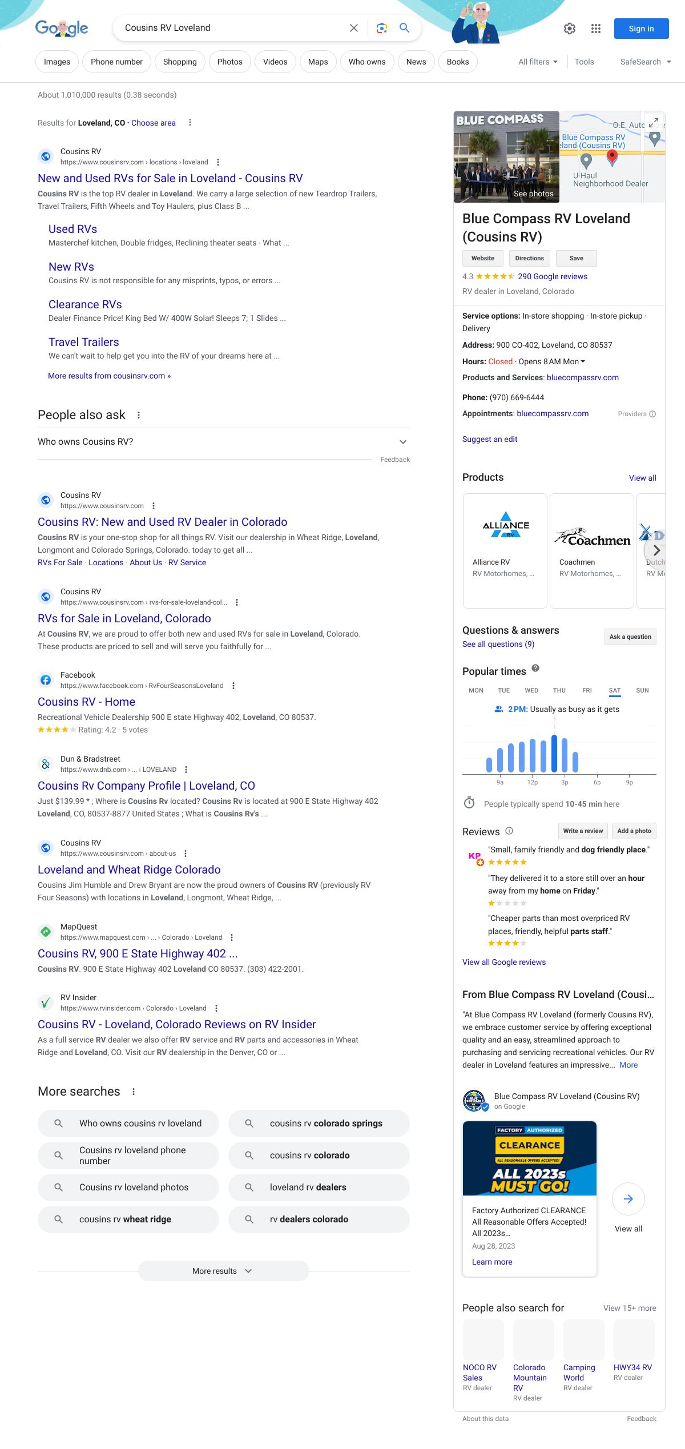Click the Popular times help icon

535,668
